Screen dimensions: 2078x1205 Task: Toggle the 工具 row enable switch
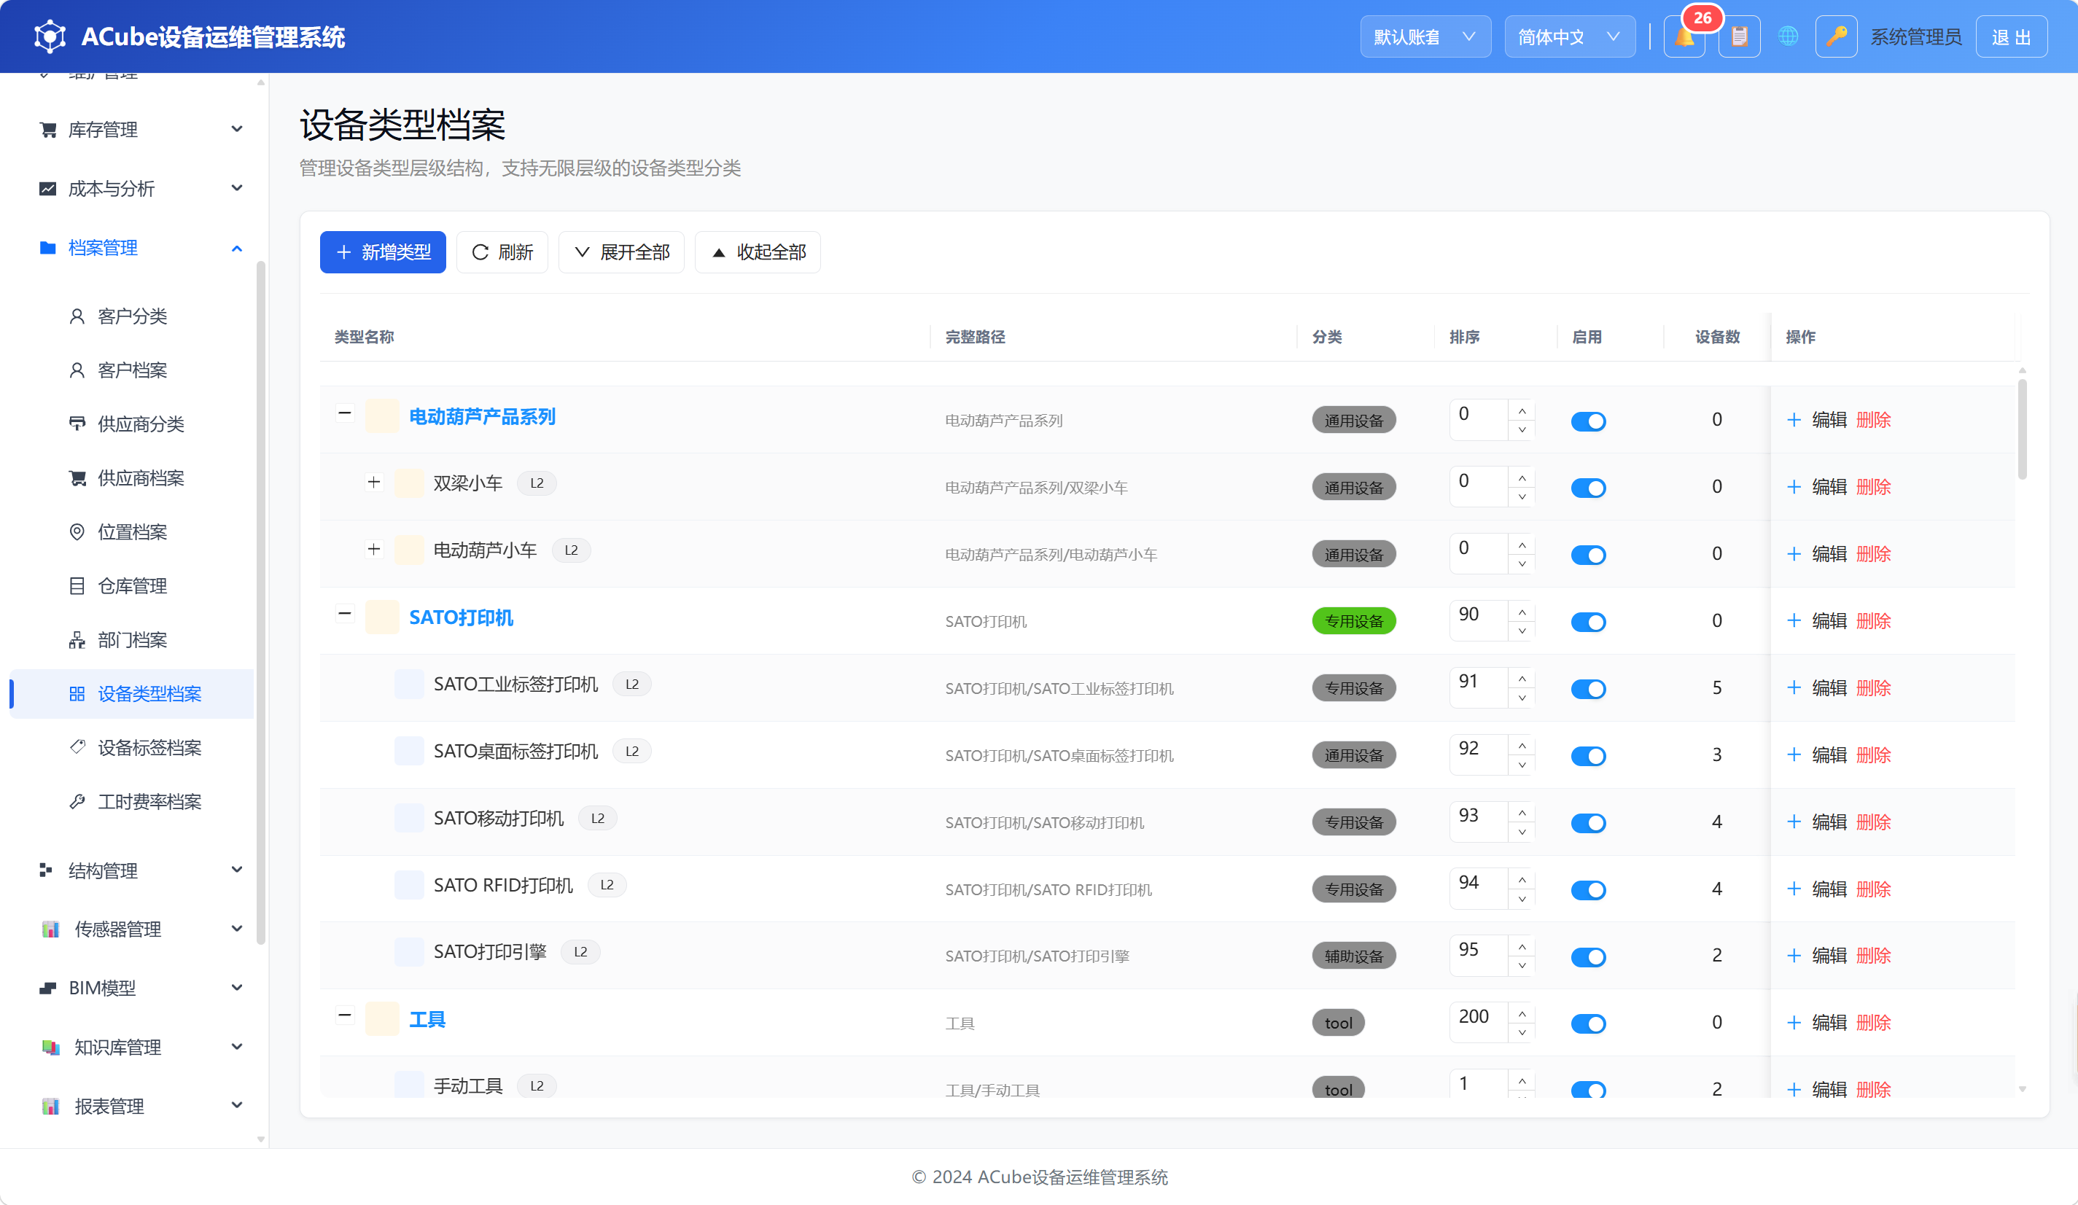click(1588, 1023)
